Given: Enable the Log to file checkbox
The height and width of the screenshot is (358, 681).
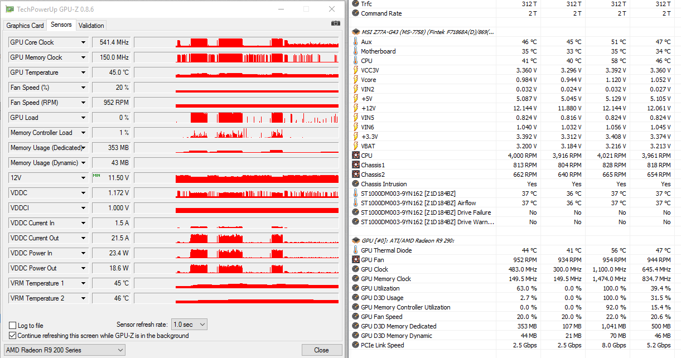Looking at the screenshot, I should point(13,326).
